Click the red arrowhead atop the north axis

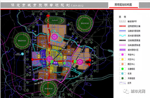48,16
